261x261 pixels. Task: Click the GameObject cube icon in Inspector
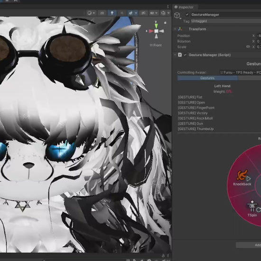click(177, 15)
